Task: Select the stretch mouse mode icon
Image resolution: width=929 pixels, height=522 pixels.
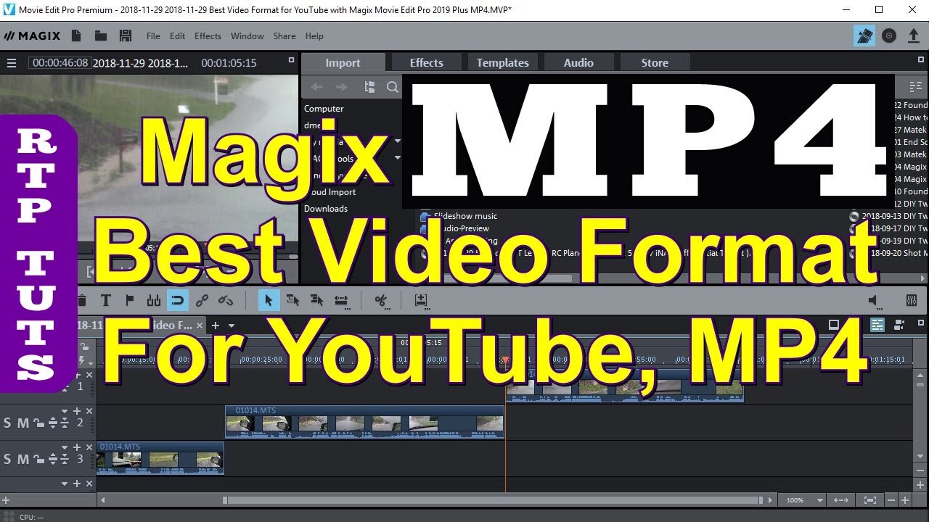Action: (x=341, y=300)
